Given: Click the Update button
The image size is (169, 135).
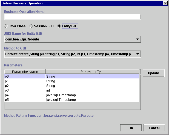Looking at the screenshot, I should (153, 73).
